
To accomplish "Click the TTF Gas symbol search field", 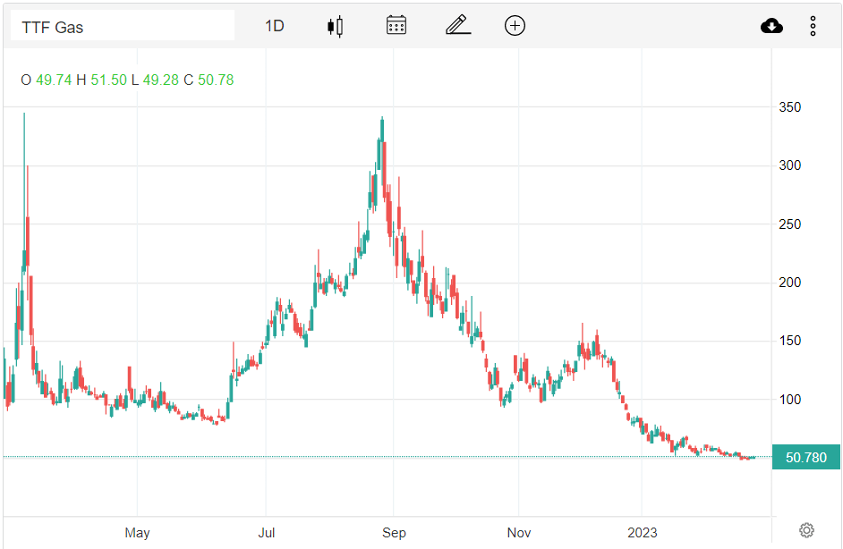I will click(x=123, y=26).
